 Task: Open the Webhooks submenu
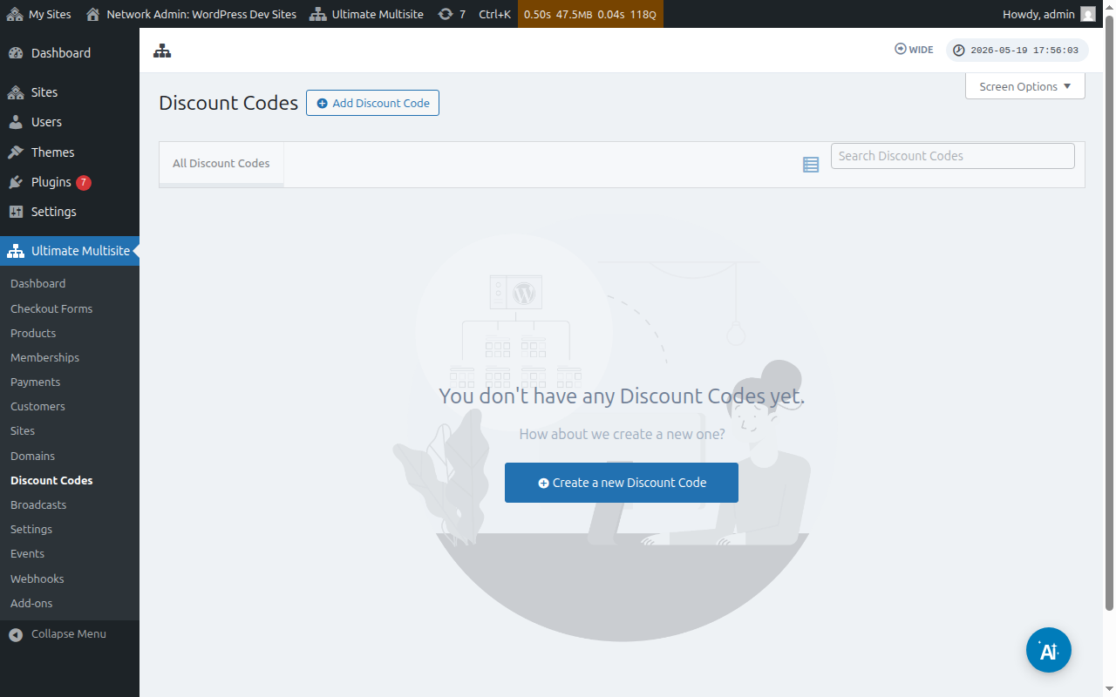37,579
